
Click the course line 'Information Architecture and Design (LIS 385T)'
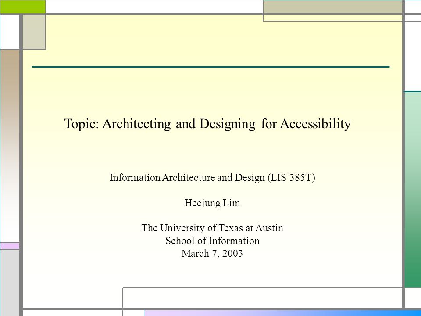(x=212, y=178)
